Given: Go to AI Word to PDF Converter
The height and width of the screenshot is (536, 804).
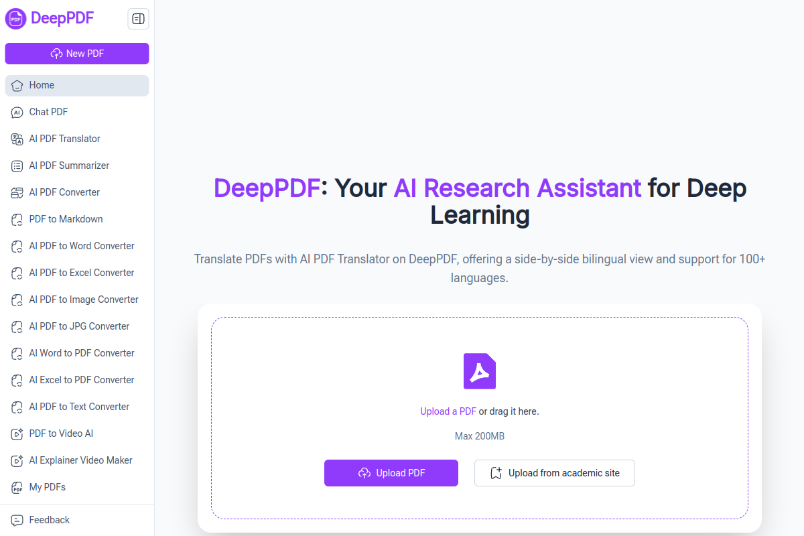Looking at the screenshot, I should 77,354.
